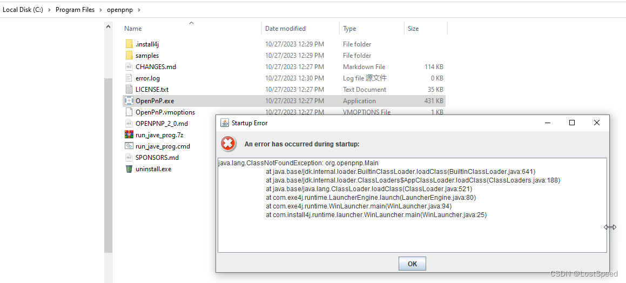This screenshot has height=283, width=626.
Task: Click the 431 KB size of OpenPnP.exe
Action: 434,101
